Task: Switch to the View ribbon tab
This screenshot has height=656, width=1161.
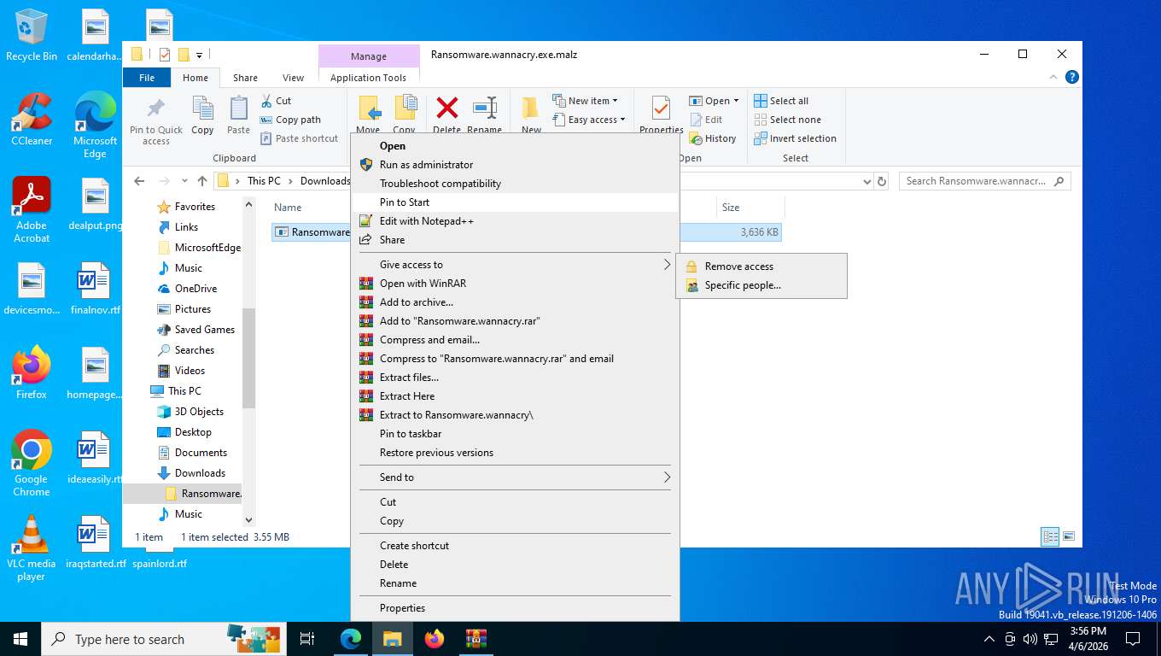Action: tap(293, 78)
